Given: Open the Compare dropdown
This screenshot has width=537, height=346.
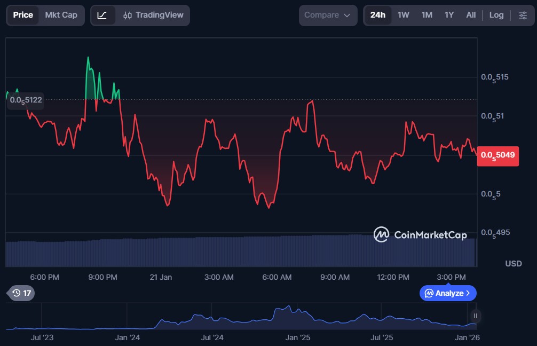Looking at the screenshot, I should click(327, 15).
